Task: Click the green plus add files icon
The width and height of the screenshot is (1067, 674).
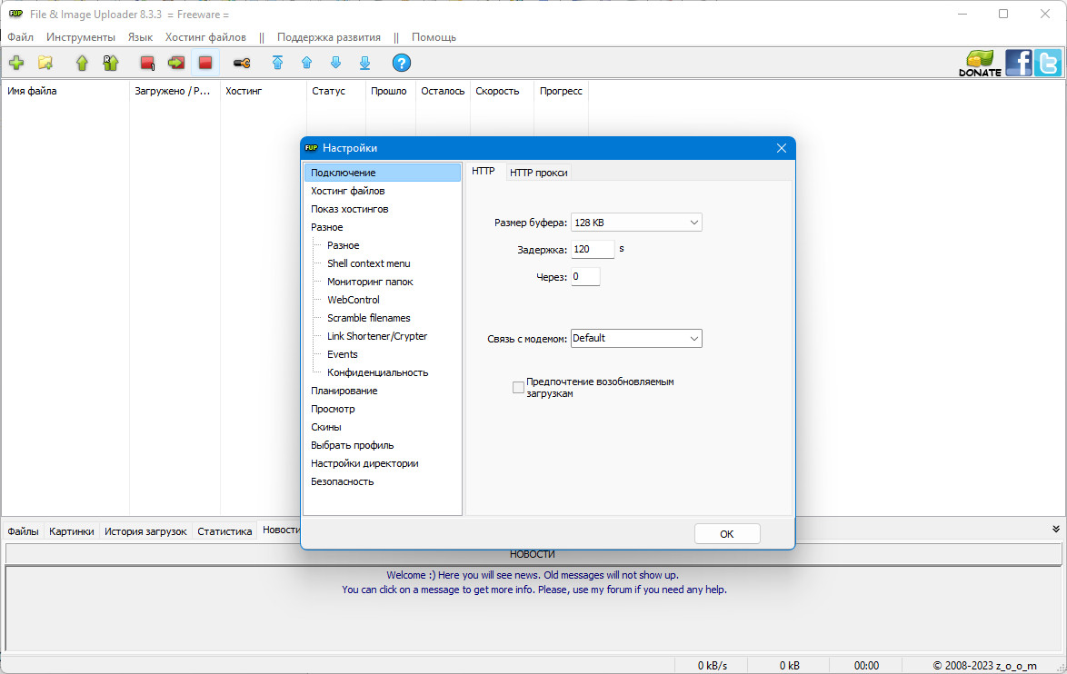Action: pos(16,64)
